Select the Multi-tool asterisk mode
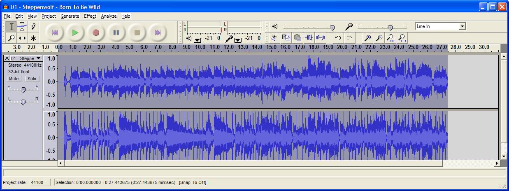The image size is (509, 191). tap(33, 37)
